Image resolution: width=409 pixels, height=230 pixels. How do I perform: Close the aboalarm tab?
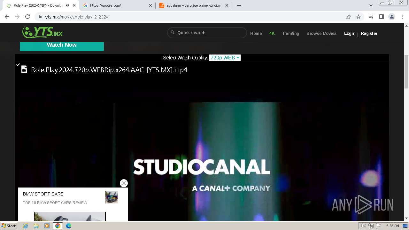227,5
